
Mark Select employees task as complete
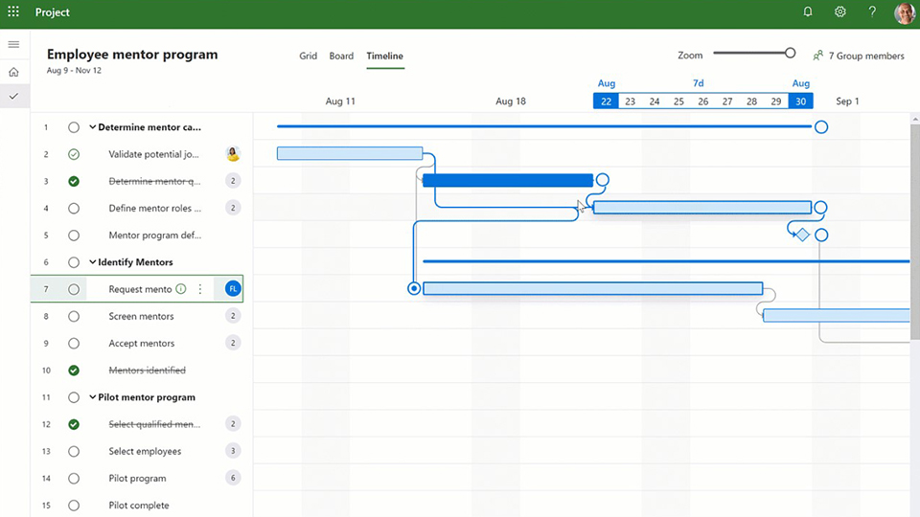[x=74, y=451]
